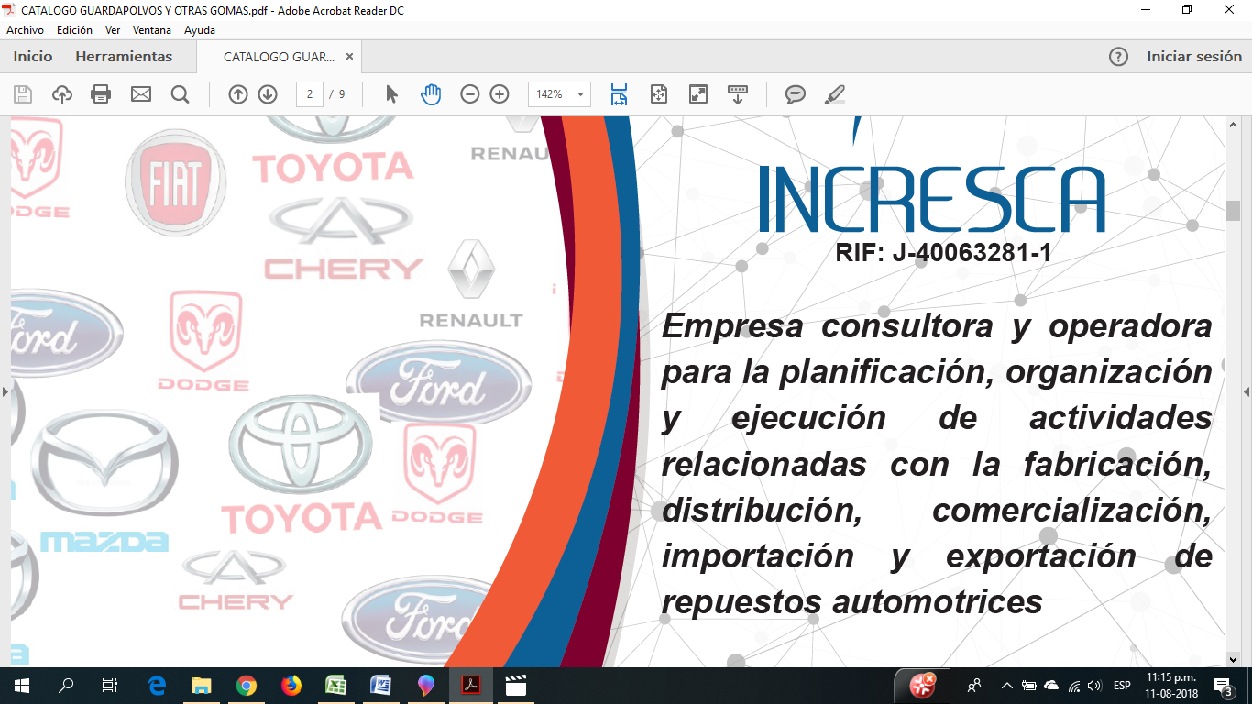Go to previous page arrow
Viewport: 1252px width, 704px height.
pyautogui.click(x=238, y=94)
